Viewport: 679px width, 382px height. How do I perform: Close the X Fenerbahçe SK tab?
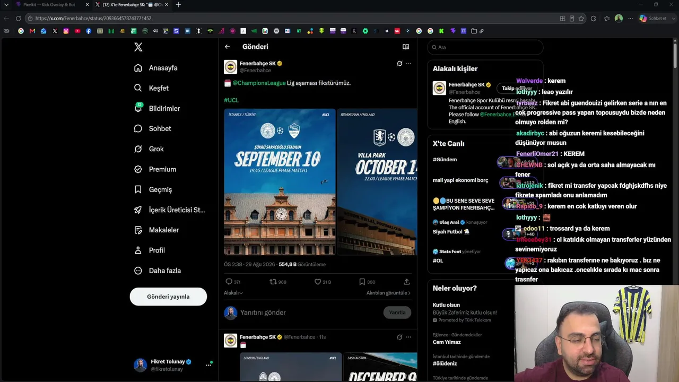166,5
